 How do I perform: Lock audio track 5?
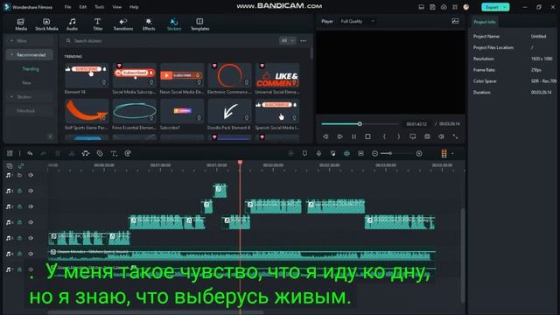coord(19,238)
